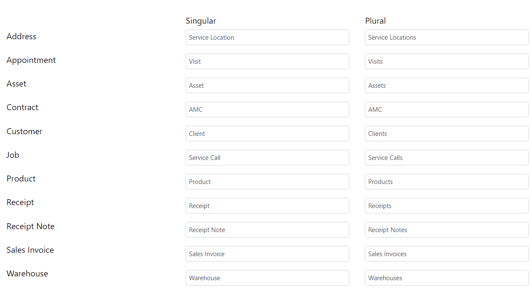
Task: Click the plural field 'Receipt Notes'
Action: pos(446,230)
